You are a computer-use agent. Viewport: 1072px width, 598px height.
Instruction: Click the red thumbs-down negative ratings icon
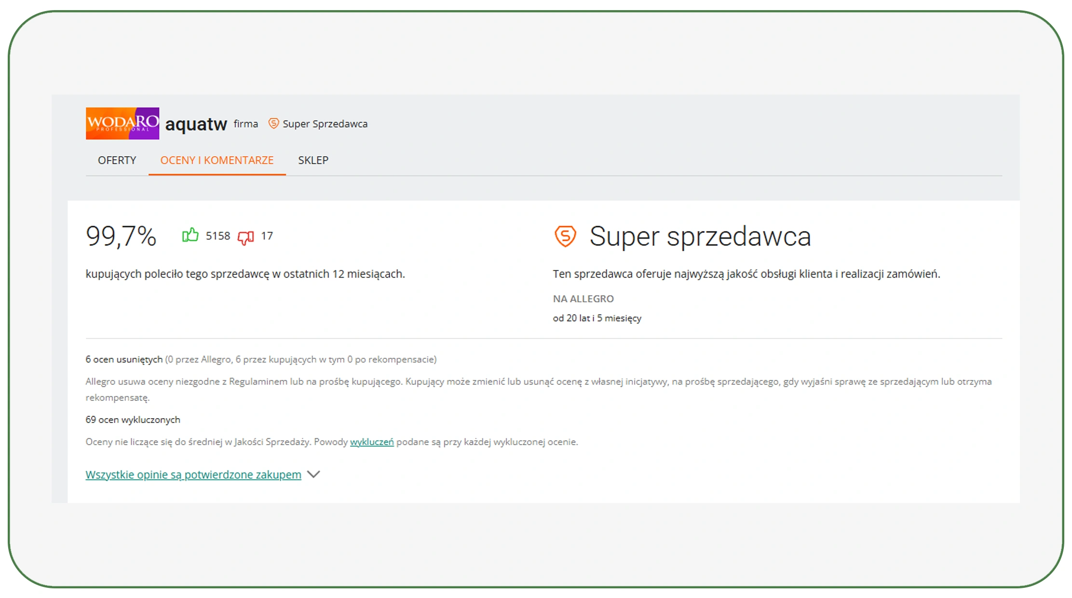tap(246, 237)
